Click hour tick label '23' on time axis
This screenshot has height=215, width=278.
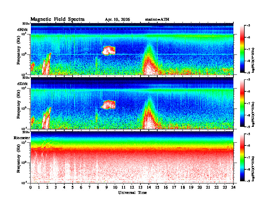click(225, 188)
